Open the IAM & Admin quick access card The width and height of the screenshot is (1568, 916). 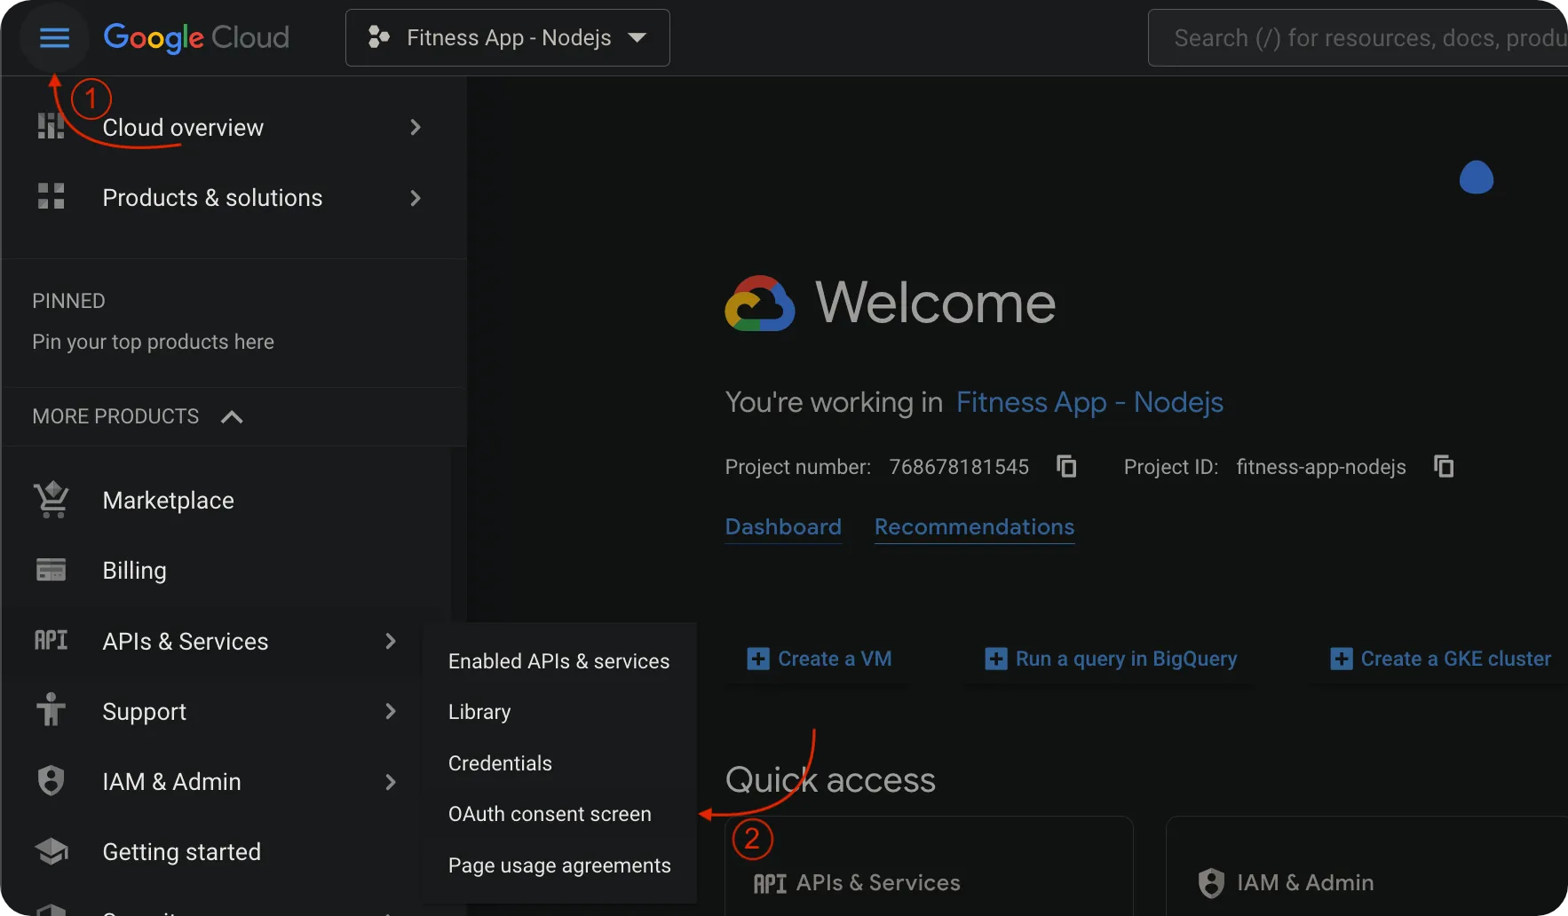1367,866
